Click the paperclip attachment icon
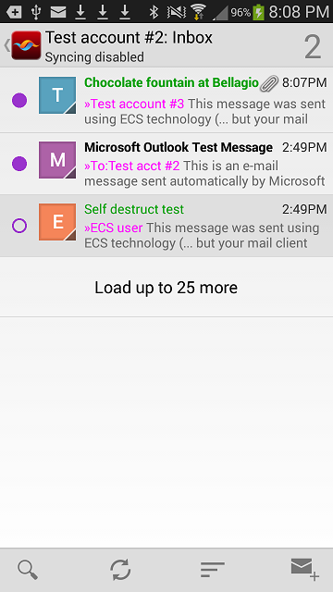 (269, 83)
